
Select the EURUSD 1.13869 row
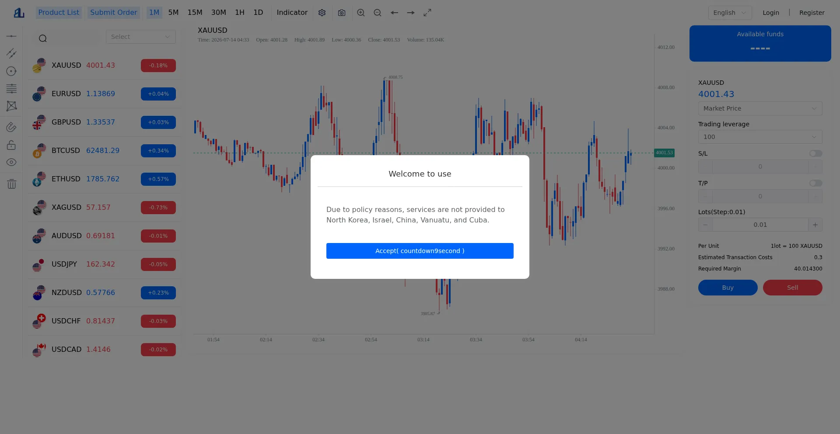coord(104,94)
